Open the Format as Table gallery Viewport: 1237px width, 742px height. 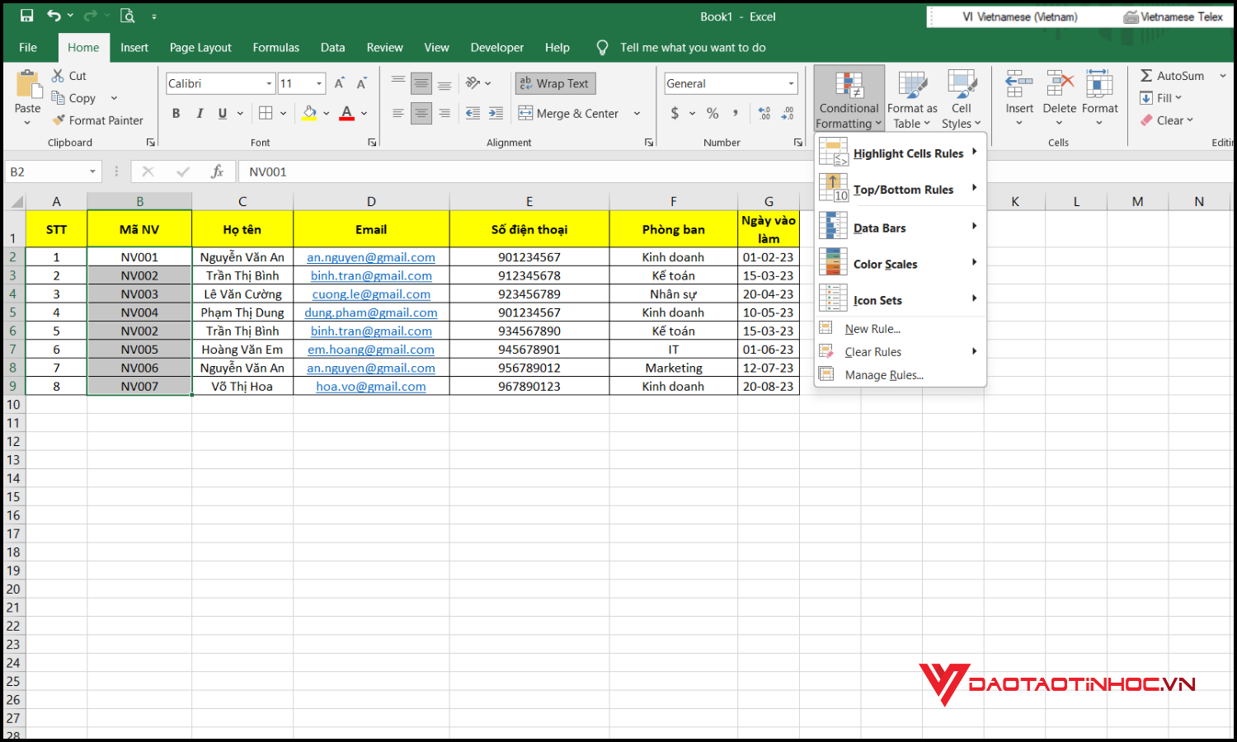(912, 99)
